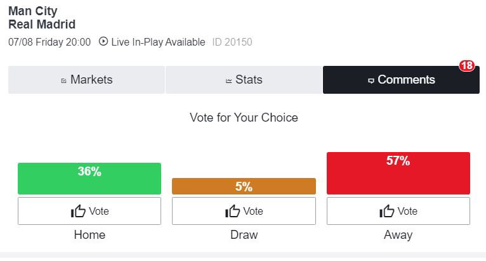The width and height of the screenshot is (486, 261).
Task: Click the red 57% Away bar
Action: 398,173
